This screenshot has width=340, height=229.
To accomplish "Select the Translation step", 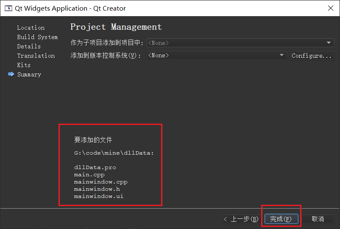I will (36, 56).
